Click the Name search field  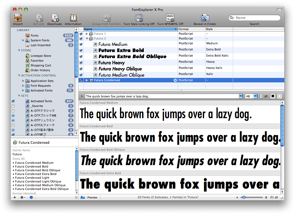254,18
